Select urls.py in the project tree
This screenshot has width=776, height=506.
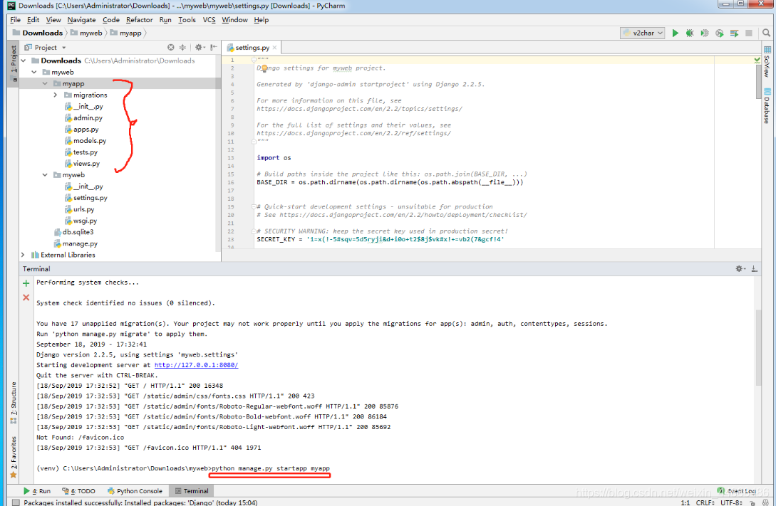click(79, 209)
